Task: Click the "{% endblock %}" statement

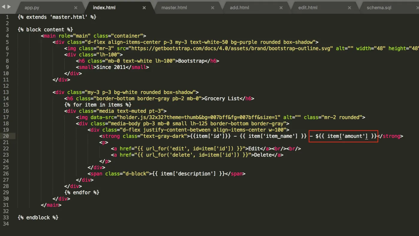Action: click(x=38, y=217)
